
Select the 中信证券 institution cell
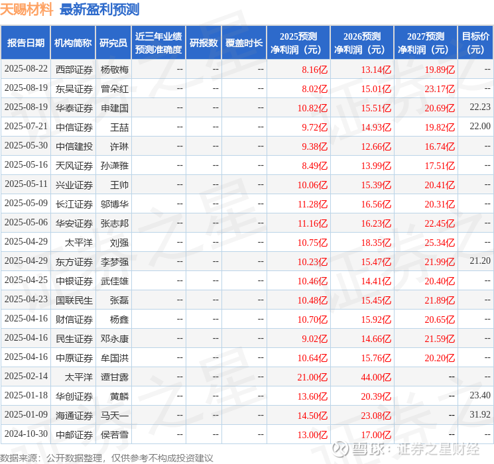[74, 127]
